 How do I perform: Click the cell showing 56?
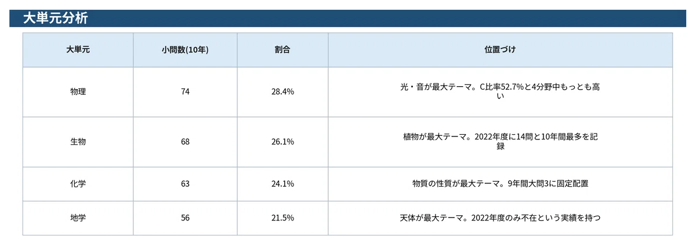point(185,218)
